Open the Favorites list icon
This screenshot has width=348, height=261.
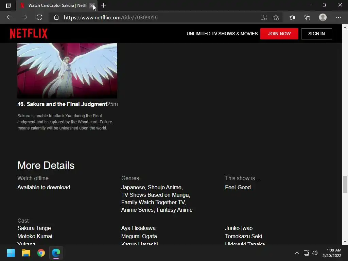click(292, 17)
